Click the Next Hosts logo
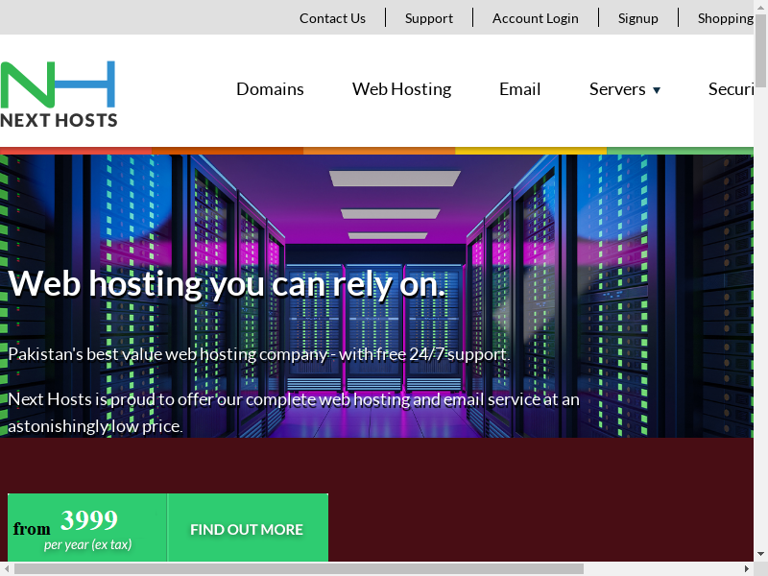This screenshot has width=768, height=576. (x=59, y=94)
